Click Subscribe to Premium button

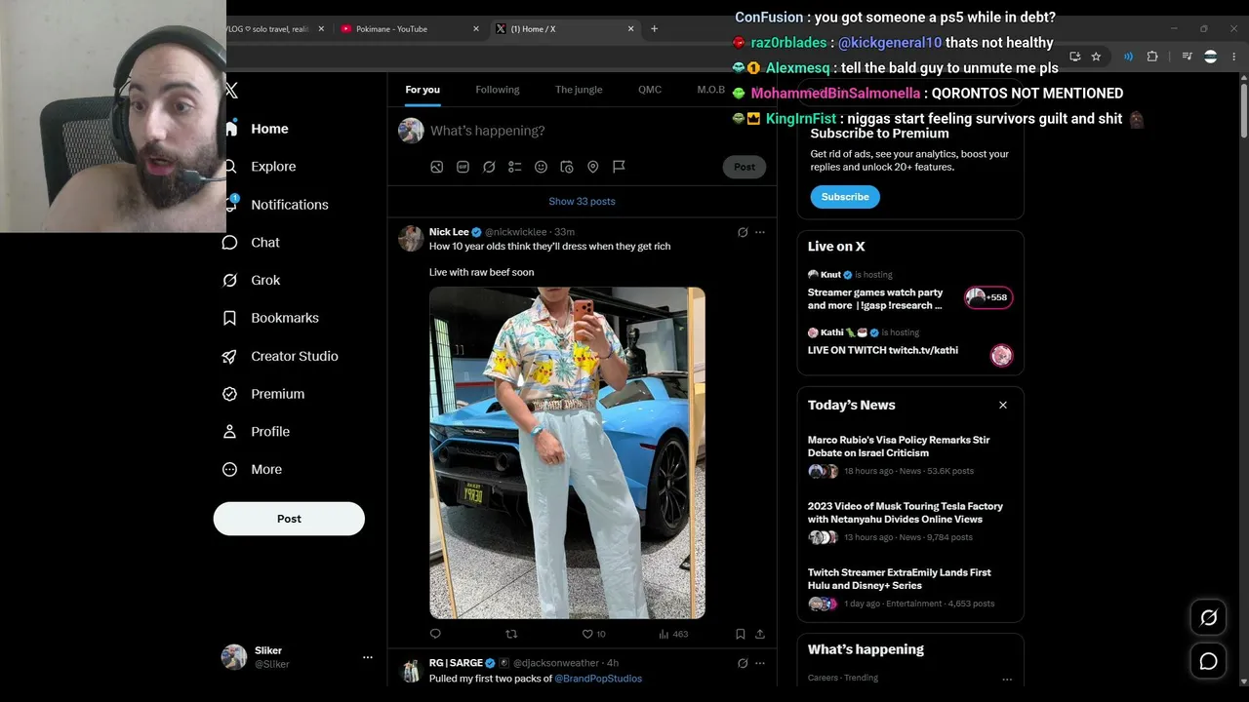(x=845, y=197)
